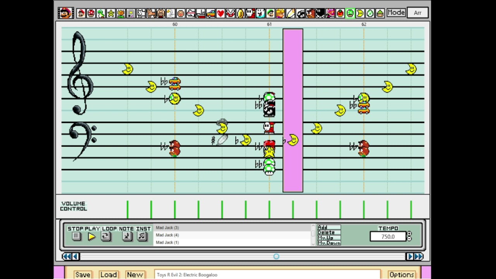Select the Yoshi Egg instrument icon

370,13
